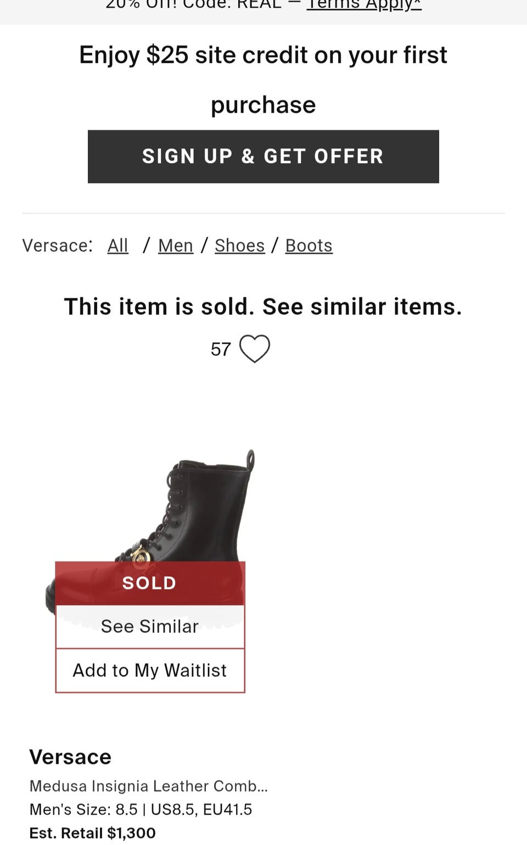
Task: Click the This item is sold message
Action: (263, 307)
